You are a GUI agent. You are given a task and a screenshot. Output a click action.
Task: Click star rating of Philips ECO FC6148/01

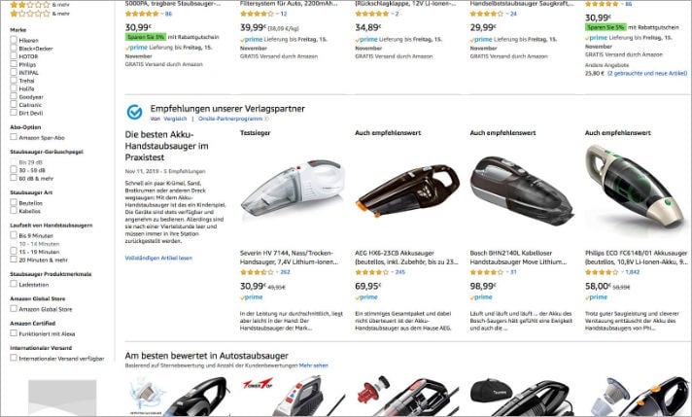(602, 272)
